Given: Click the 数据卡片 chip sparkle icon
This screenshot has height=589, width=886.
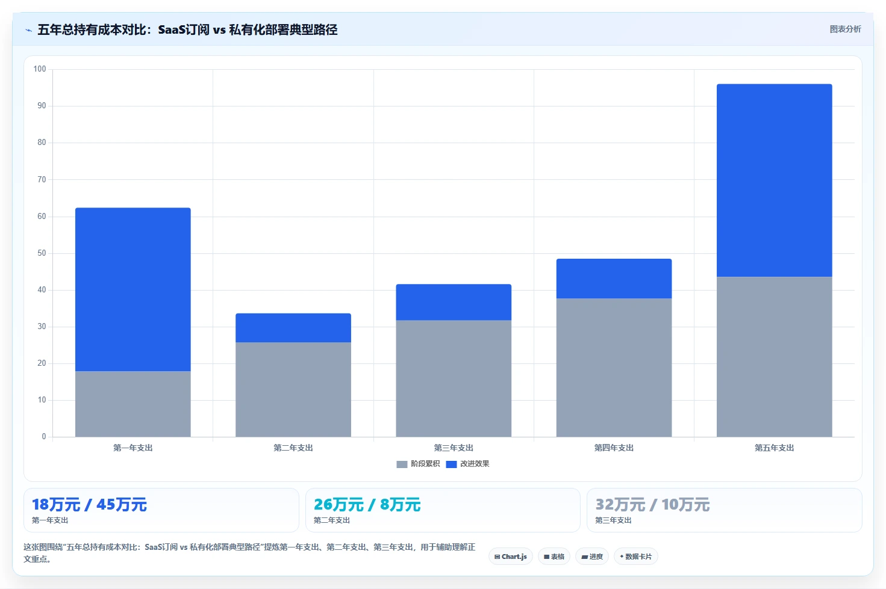Looking at the screenshot, I should pyautogui.click(x=622, y=557).
